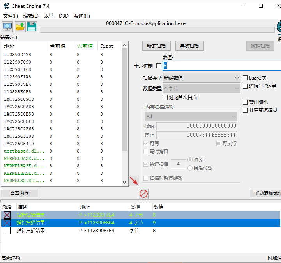The width and height of the screenshot is (281, 263).
Task: Click the red arrow add-to-list icon
Action: click(134, 181)
